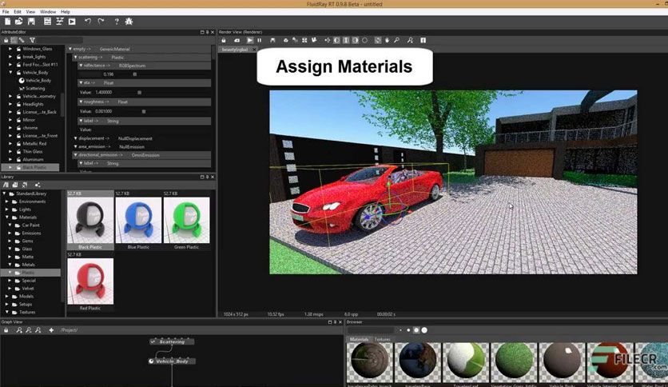Click the filter funnel icon in AttributeEditor
The height and width of the screenshot is (387, 668).
tap(32, 40)
